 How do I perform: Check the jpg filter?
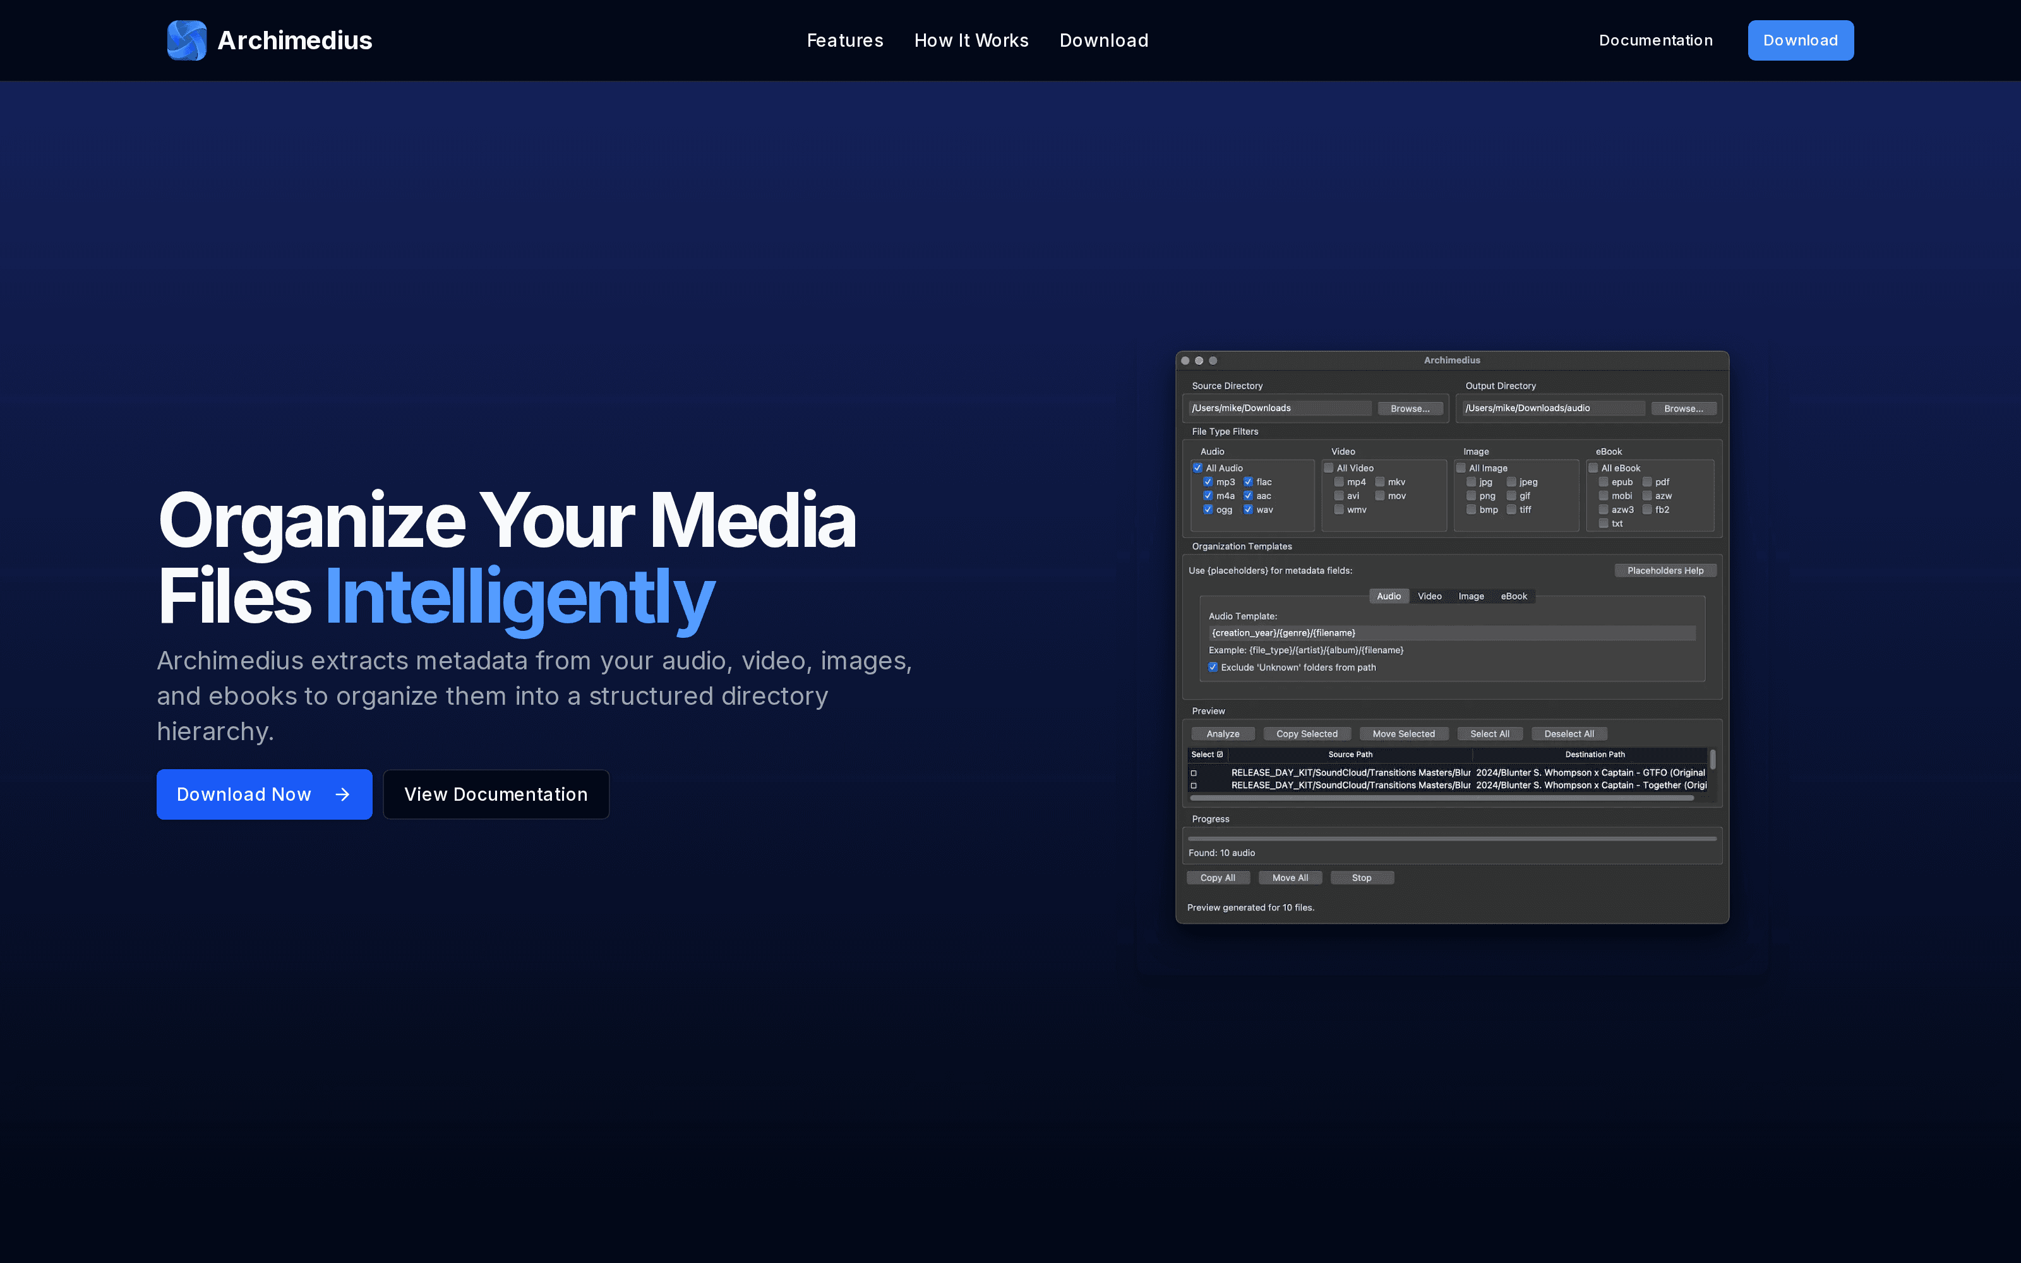click(1471, 482)
